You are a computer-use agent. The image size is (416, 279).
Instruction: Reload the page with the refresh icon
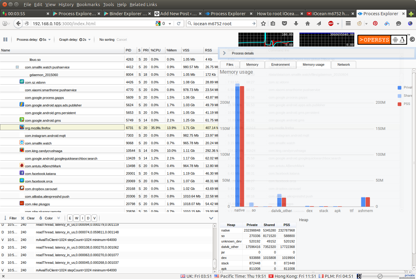click(x=179, y=23)
